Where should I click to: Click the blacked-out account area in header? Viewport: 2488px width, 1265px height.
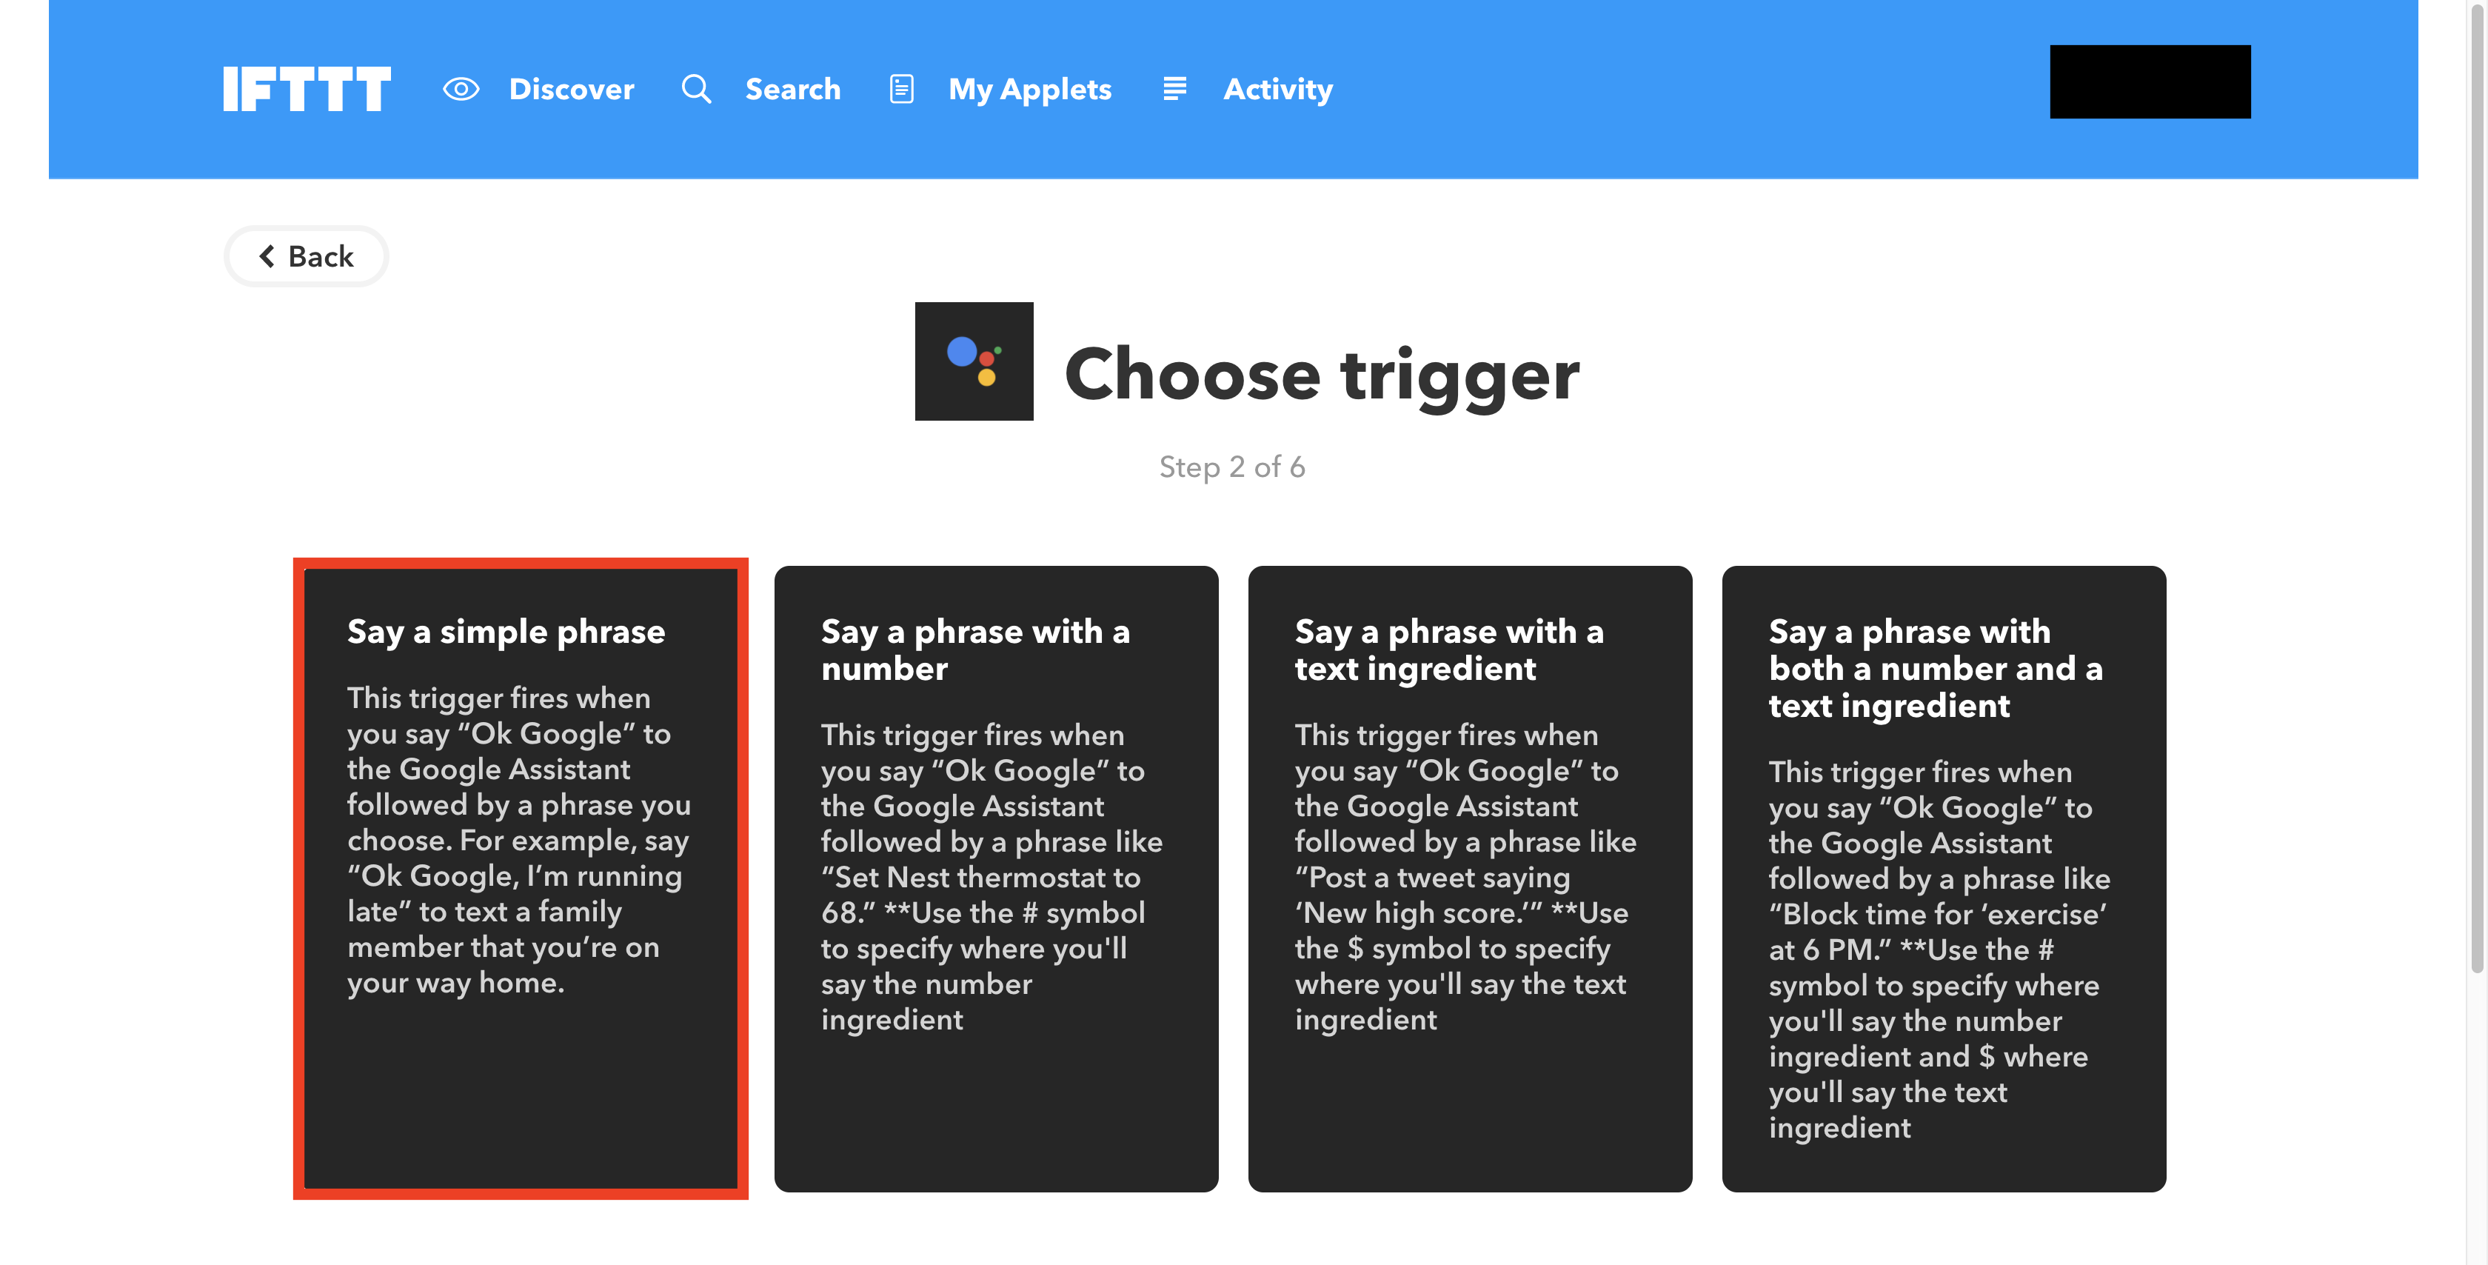[2150, 82]
